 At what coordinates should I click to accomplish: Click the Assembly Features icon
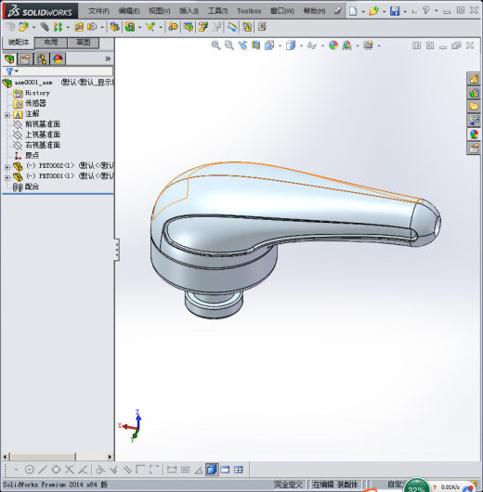130,27
